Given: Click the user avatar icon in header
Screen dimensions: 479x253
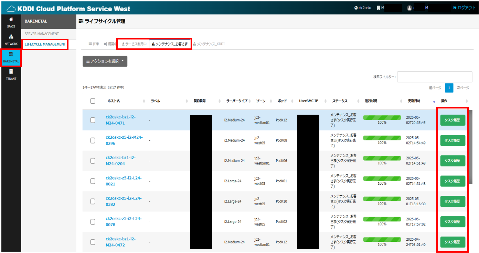Looking at the screenshot, I should 409,8.
